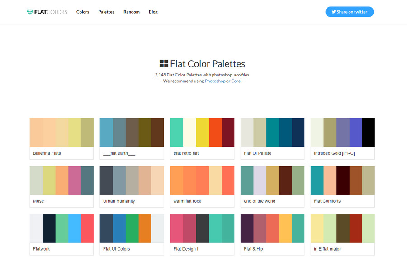Viewport: 407px width, 257px height.
Task: Open the Blog navigation link
Action: pos(153,12)
